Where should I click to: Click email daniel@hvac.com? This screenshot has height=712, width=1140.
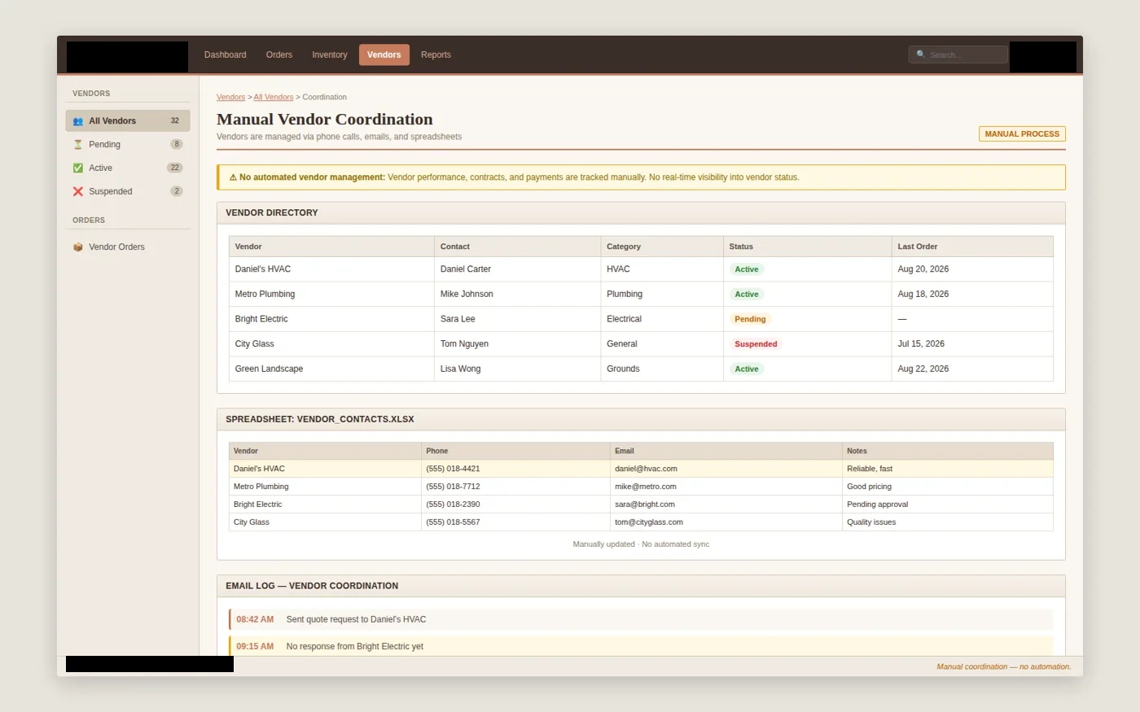(646, 469)
